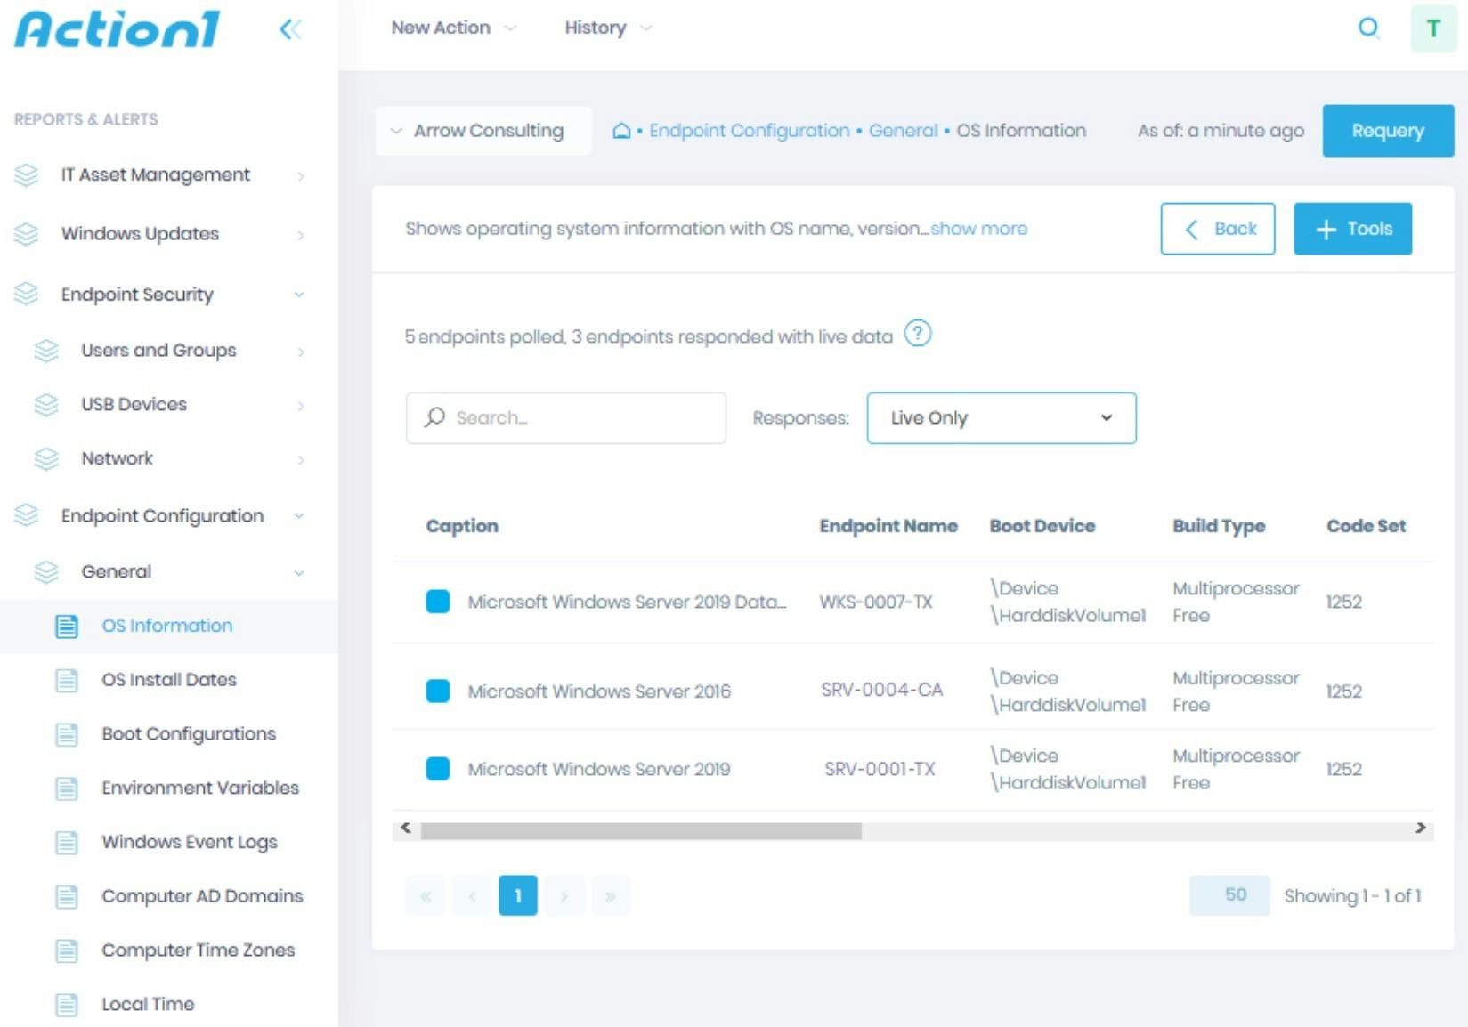Viewport: 1468px width, 1027px height.
Task: Open the help question mark icon
Action: pos(918,334)
